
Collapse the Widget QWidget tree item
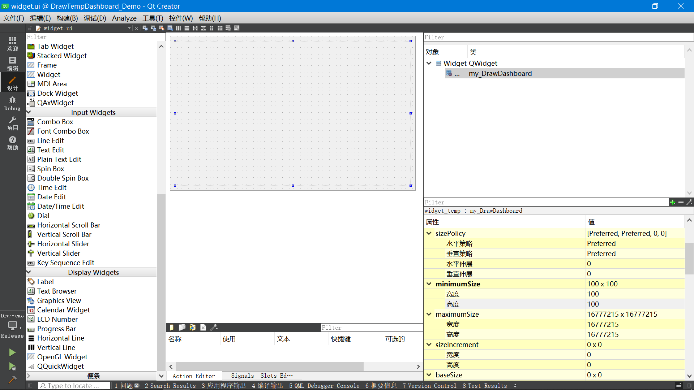[429, 63]
